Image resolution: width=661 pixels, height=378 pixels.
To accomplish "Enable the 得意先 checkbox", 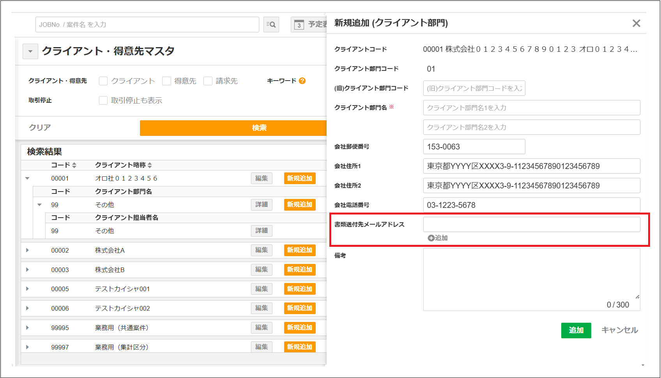I will pos(167,81).
